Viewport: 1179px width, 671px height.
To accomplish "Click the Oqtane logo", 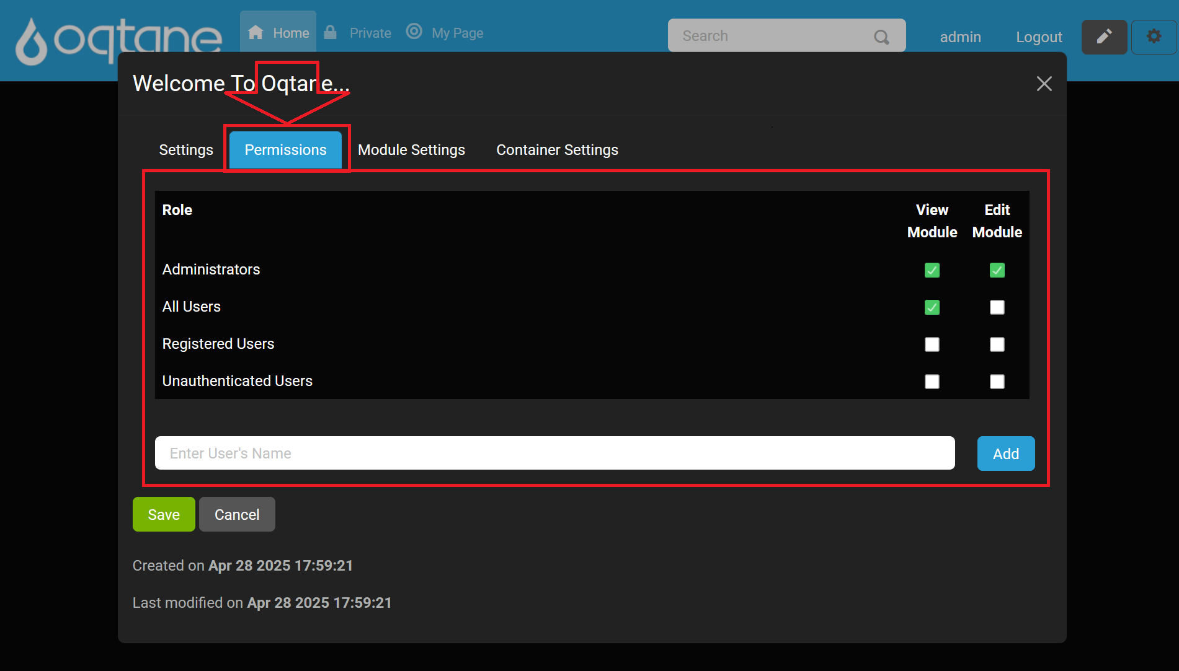I will click(x=118, y=40).
